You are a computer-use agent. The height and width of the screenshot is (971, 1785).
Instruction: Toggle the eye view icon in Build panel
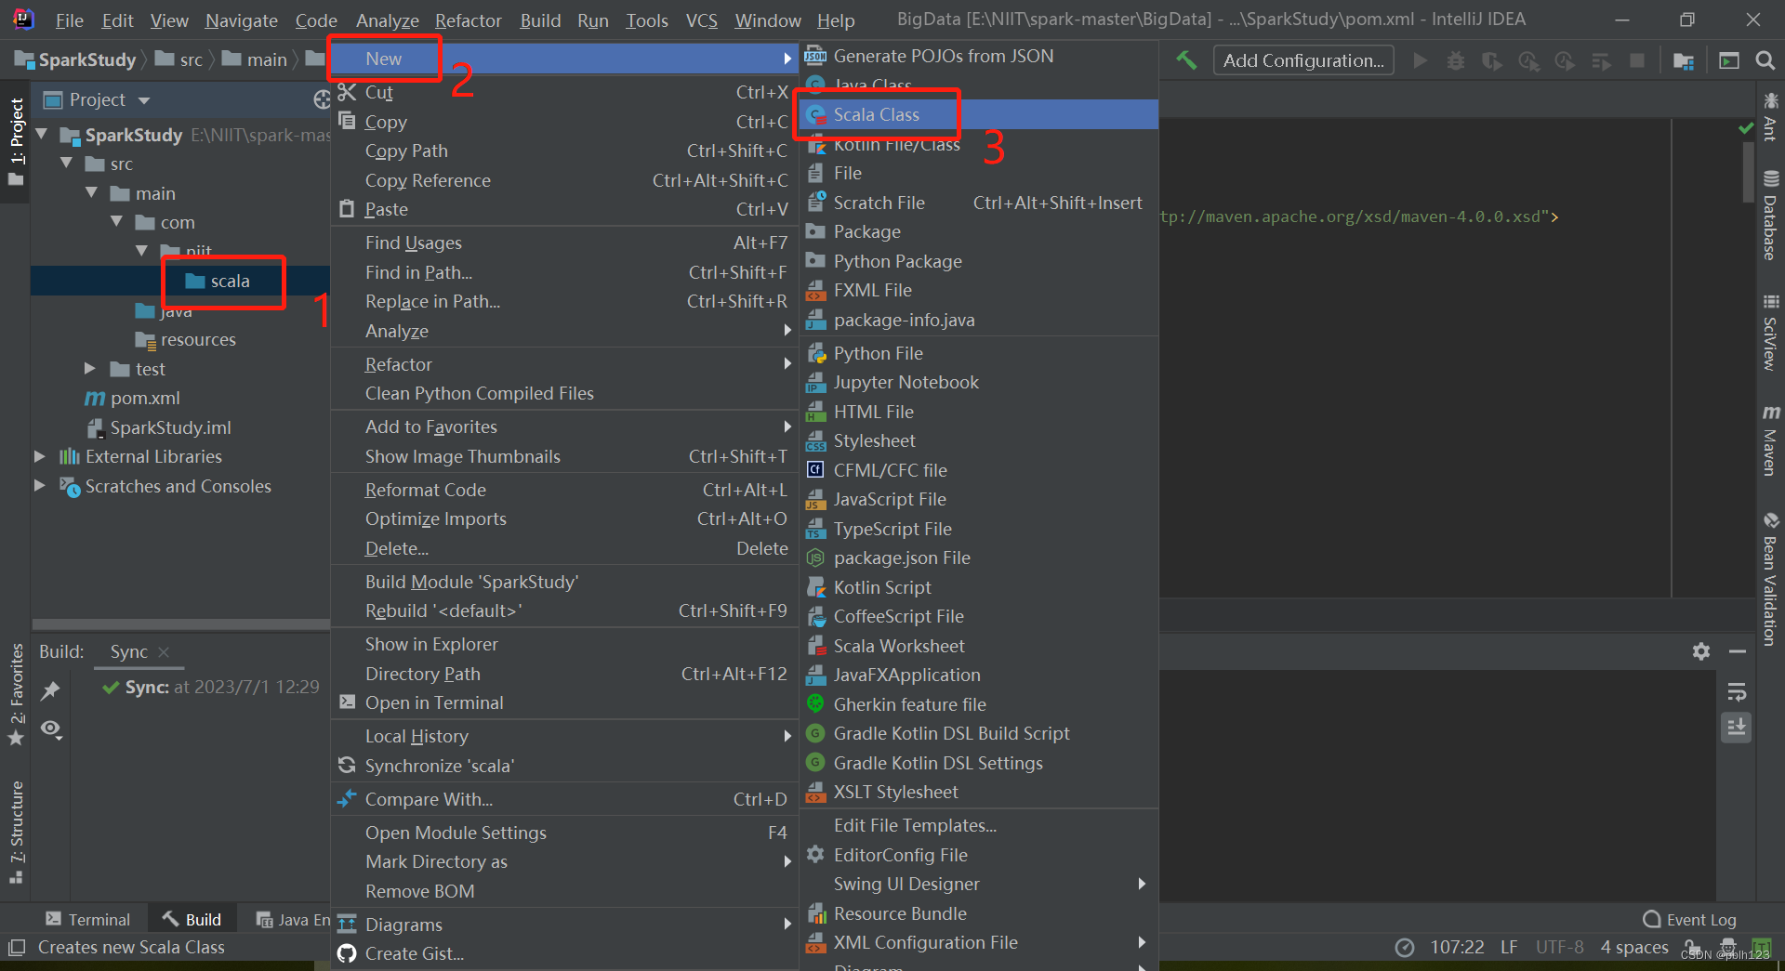[51, 729]
